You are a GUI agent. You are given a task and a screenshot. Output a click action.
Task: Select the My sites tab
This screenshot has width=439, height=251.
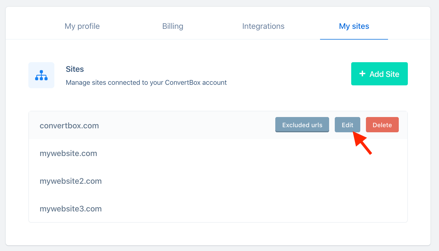click(x=354, y=26)
